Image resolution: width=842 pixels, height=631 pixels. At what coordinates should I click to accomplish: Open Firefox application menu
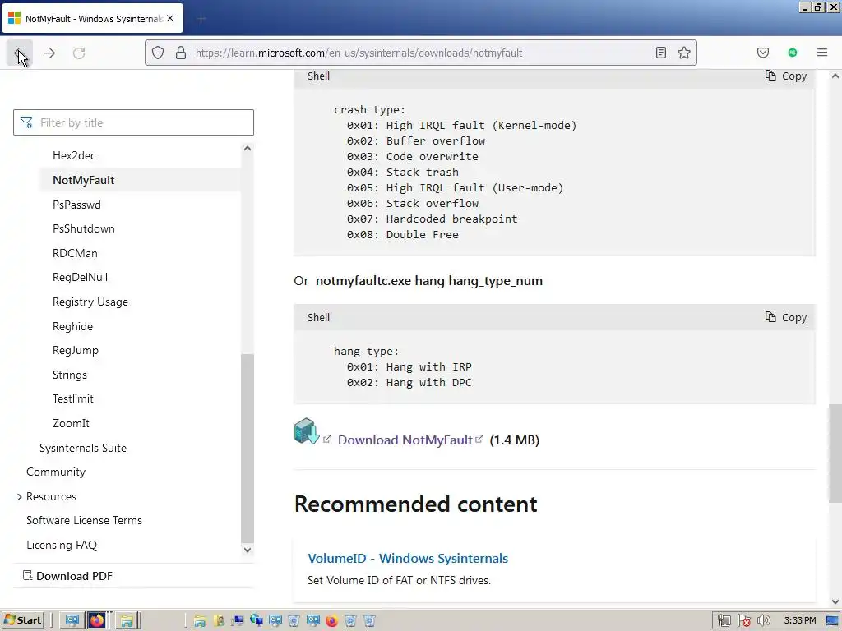click(822, 53)
